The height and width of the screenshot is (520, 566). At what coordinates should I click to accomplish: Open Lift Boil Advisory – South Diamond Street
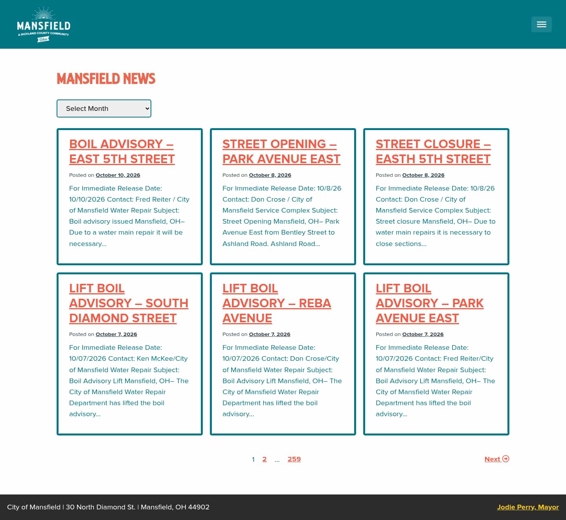coord(129,303)
